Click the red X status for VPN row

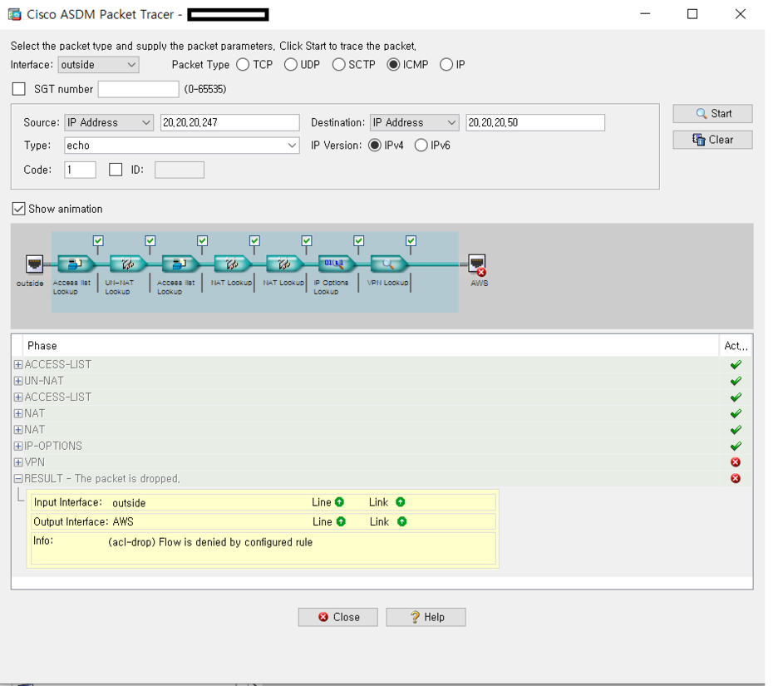736,462
